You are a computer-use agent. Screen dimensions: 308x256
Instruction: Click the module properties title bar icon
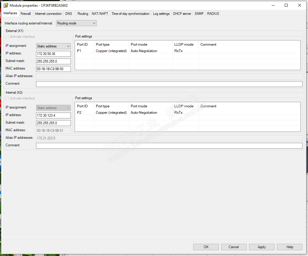point(6,5)
